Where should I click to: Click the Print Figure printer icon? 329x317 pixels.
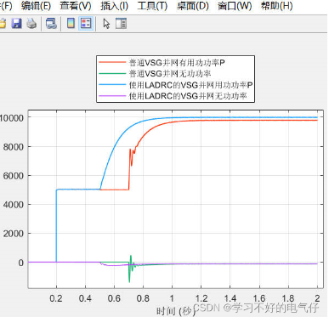click(x=31, y=24)
